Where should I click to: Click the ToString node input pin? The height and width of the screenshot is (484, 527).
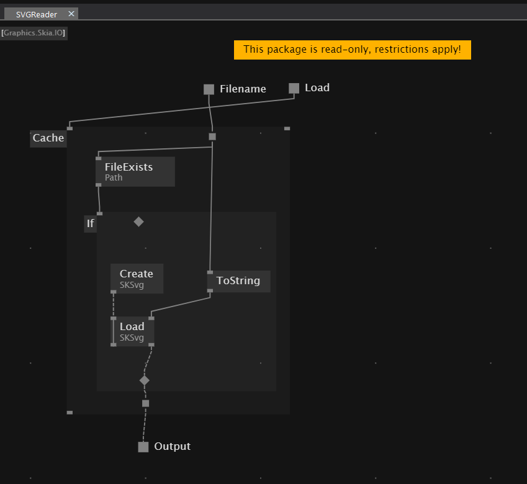[x=210, y=272]
